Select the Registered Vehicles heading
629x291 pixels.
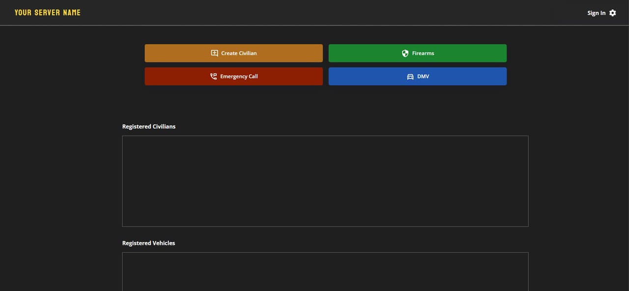point(148,243)
